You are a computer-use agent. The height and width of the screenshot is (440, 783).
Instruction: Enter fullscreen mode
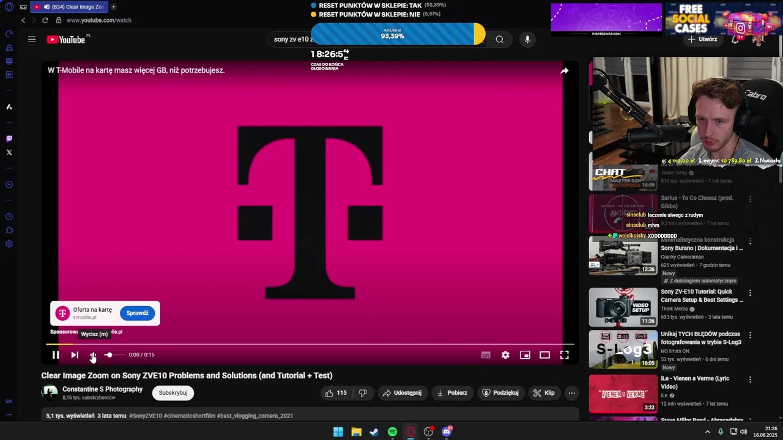(x=564, y=355)
